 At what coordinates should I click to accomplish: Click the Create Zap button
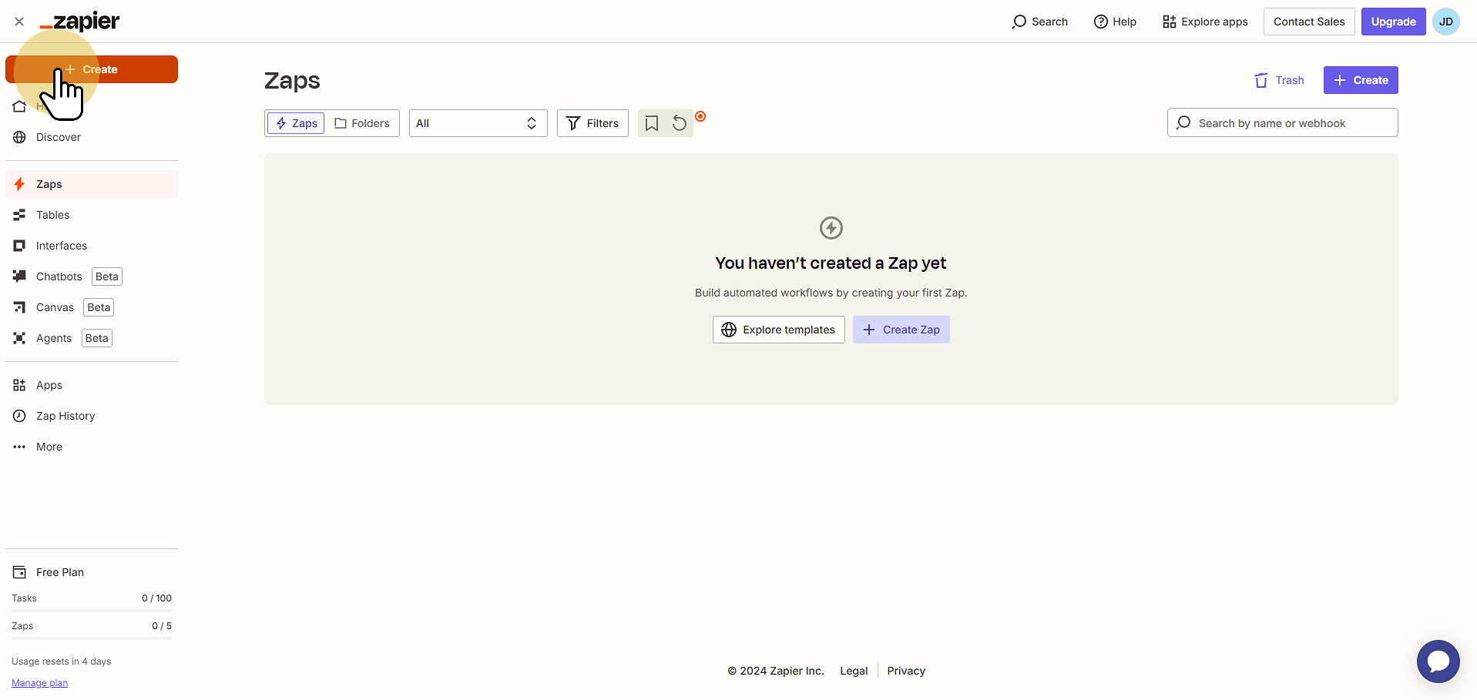901,330
